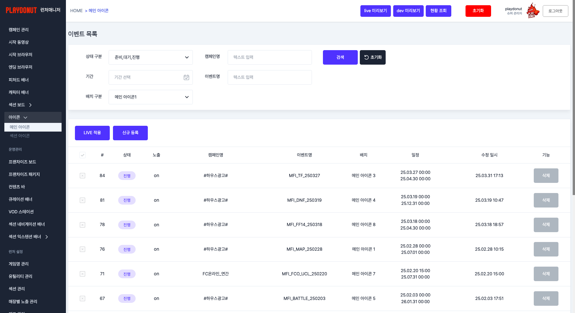Click the 캠페인명 text input field

[x=269, y=57]
